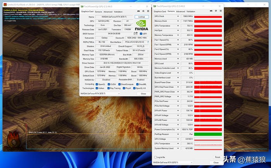Open the Memory Clock sensor dropdown arrow
Screen dimensions: 271x168
pyautogui.click(x=178, y=21)
